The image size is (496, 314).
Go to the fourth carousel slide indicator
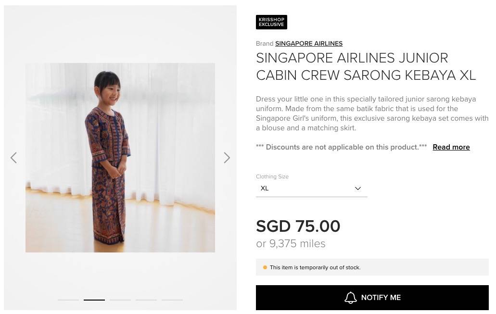click(146, 300)
